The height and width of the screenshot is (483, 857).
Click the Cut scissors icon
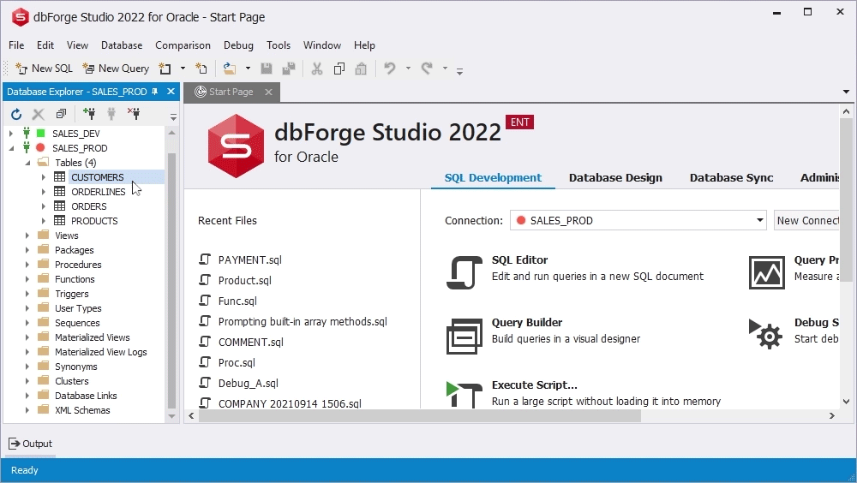[x=317, y=69]
